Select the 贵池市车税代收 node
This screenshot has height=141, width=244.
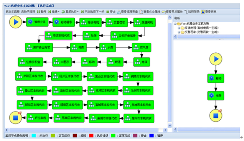(139, 105)
